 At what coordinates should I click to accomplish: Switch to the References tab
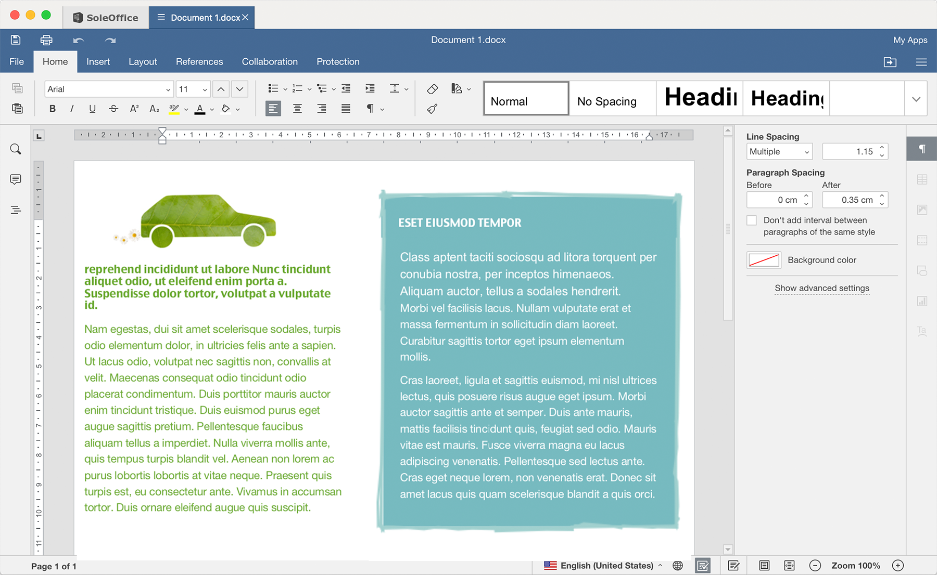click(199, 61)
